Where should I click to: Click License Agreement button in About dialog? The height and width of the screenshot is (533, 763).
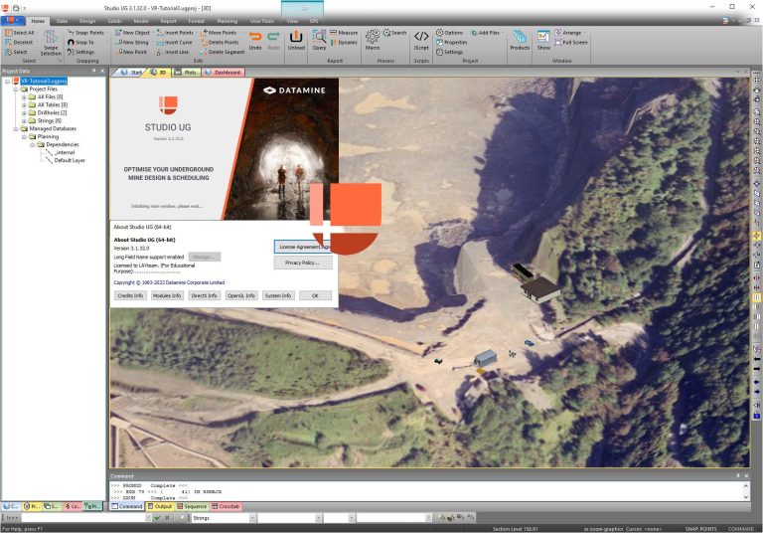tap(303, 247)
